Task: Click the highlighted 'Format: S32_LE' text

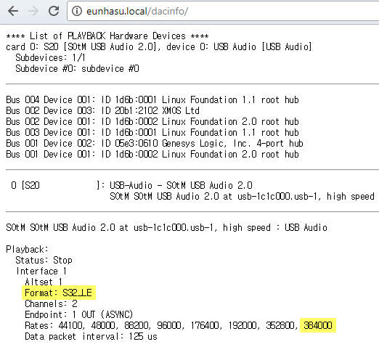Action: click(x=59, y=293)
